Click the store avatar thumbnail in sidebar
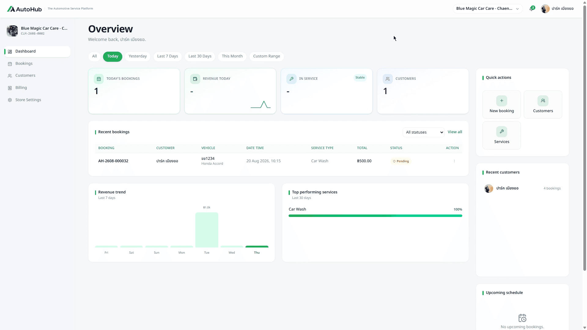This screenshot has height=330, width=587. [12, 31]
